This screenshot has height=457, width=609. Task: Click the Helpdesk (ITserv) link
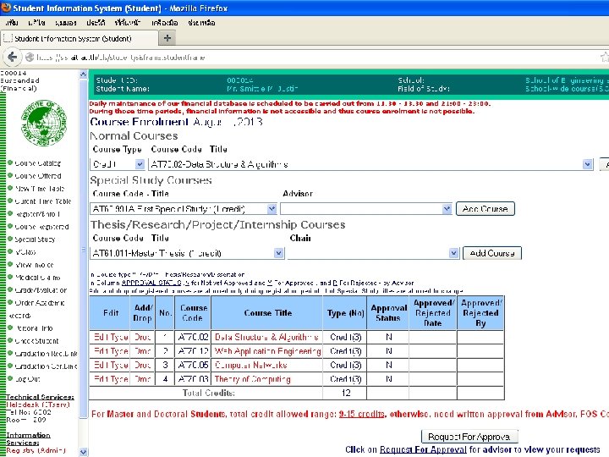coord(38,405)
